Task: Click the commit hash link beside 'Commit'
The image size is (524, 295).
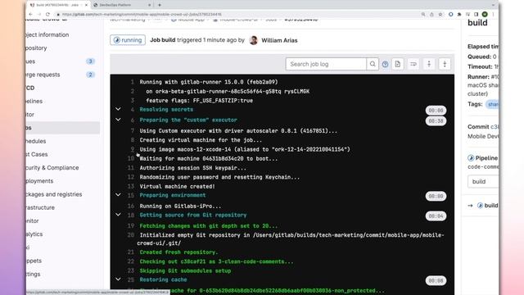Action: point(495,127)
